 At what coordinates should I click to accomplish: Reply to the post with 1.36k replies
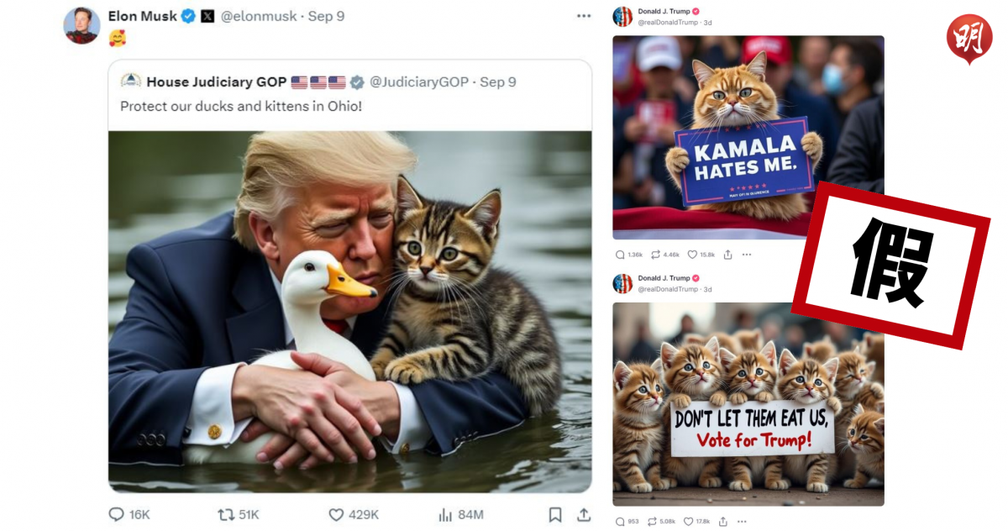pos(620,255)
